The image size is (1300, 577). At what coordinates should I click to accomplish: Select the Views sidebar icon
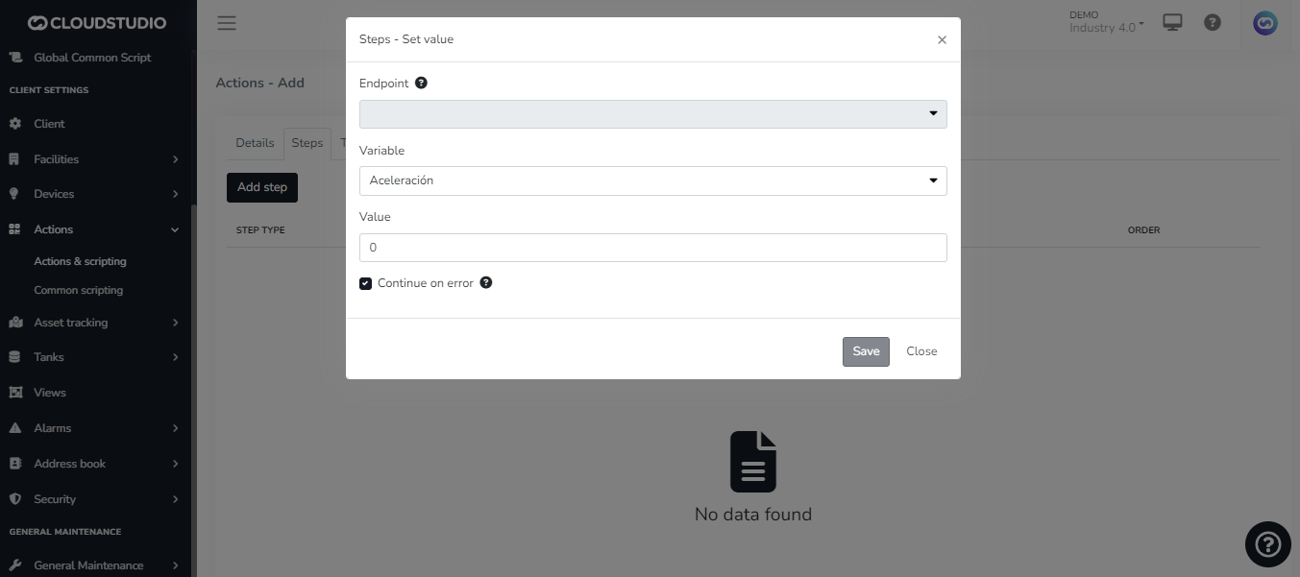coord(15,392)
